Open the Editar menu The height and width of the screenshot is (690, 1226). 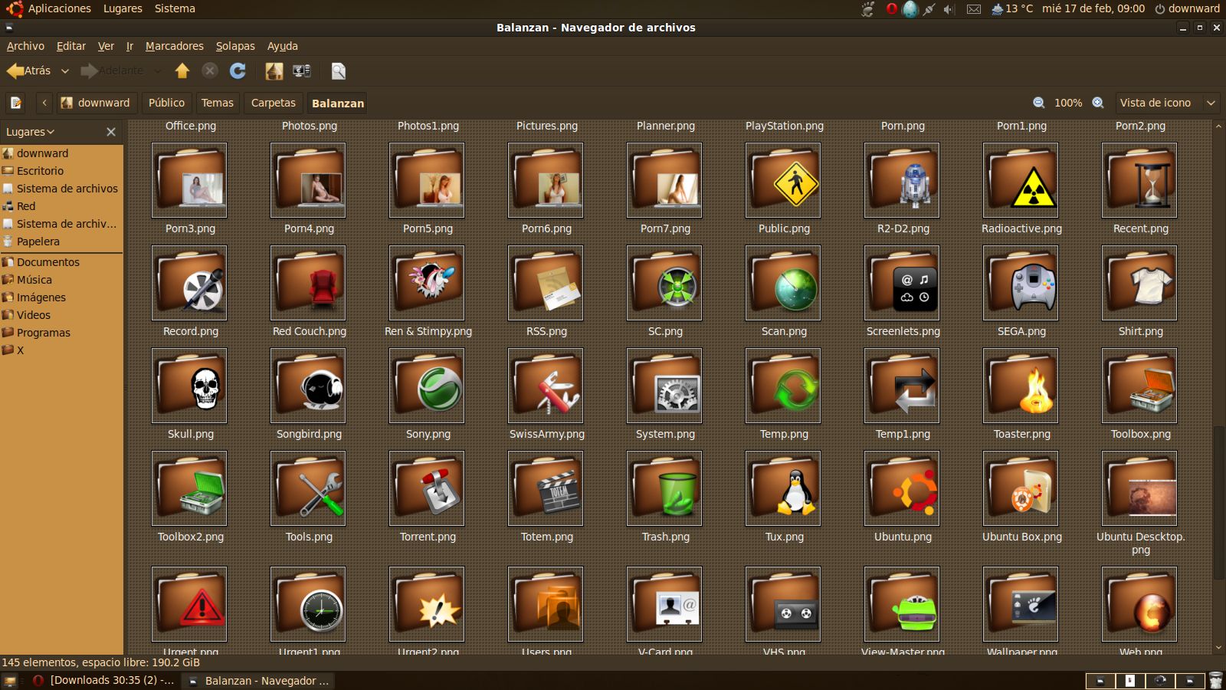(71, 46)
